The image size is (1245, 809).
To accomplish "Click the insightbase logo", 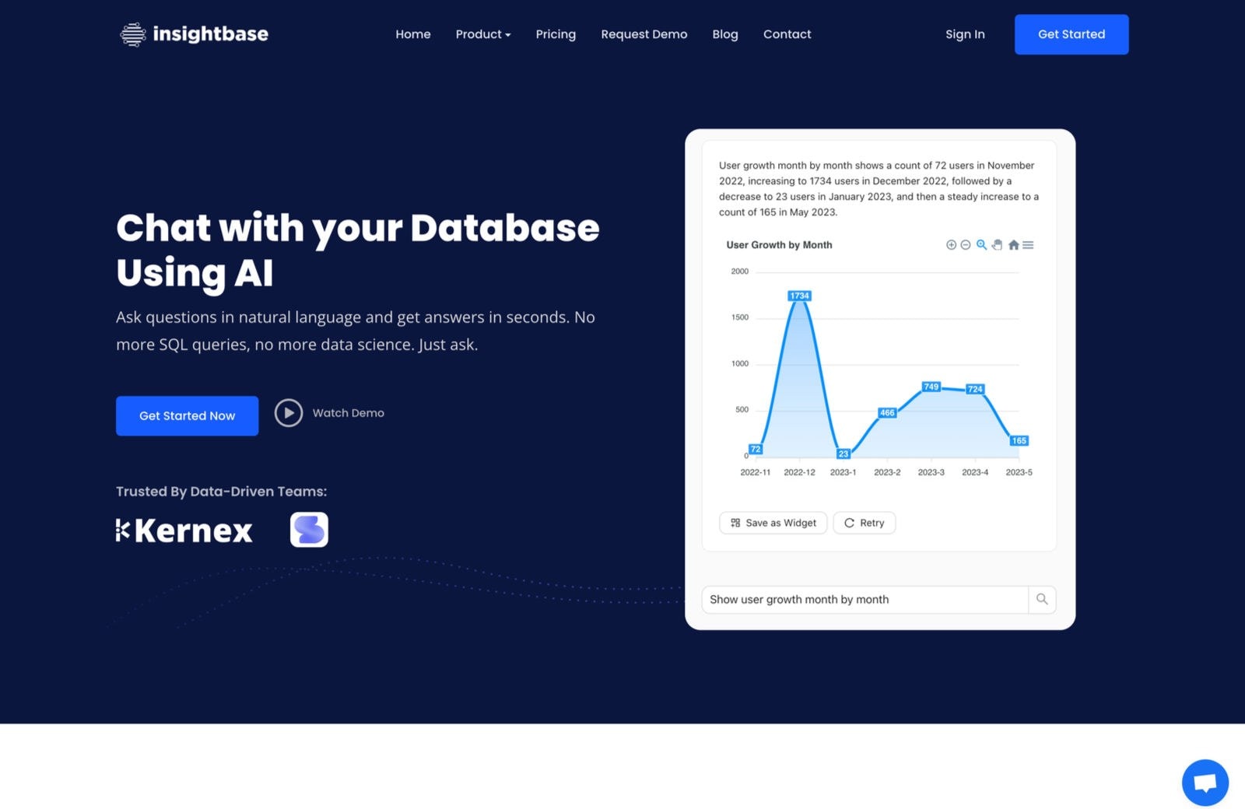I will (194, 34).
